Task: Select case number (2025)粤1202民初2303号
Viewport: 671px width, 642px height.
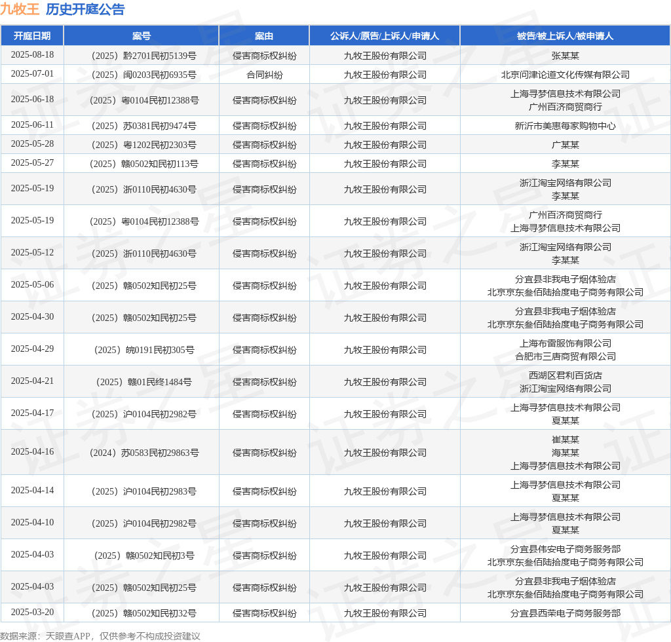Action: (142, 145)
